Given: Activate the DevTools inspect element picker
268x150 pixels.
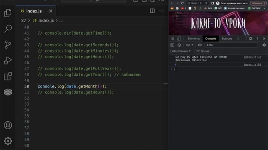Looking at the screenshot, I should pyautogui.click(x=173, y=39).
